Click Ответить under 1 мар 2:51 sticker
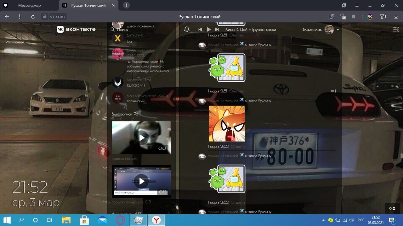Image resolution: width=403 pixels, height=226 pixels. 236,91
